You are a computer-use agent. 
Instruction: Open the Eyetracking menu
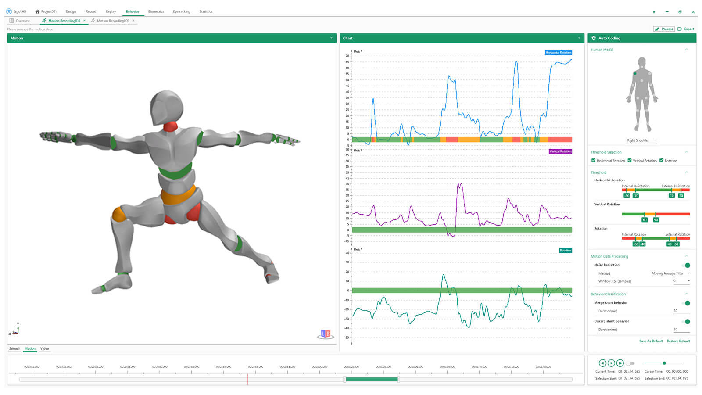(x=181, y=11)
